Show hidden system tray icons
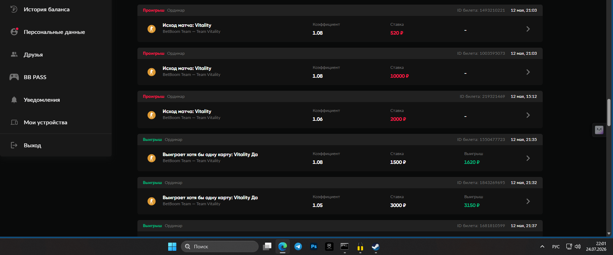 tap(542, 247)
